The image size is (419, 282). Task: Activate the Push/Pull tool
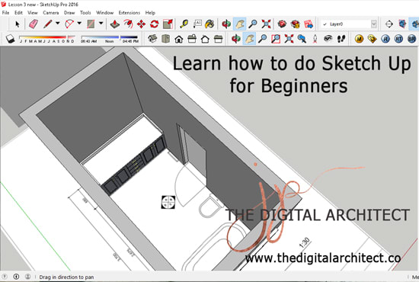[x=115, y=24]
